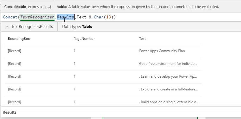This screenshot has width=241, height=119.
Task: Open the second [Record] BoundingBox entry
Action: click(x=14, y=64)
